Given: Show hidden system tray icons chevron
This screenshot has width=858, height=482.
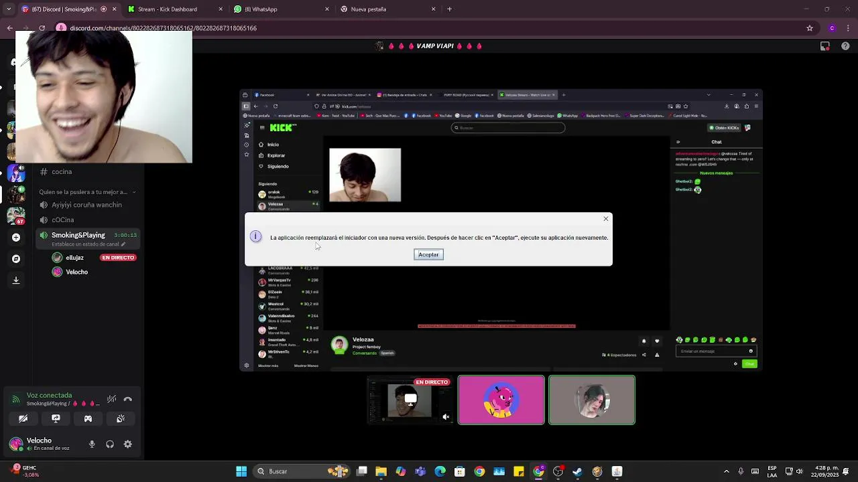Looking at the screenshot, I should (x=726, y=471).
